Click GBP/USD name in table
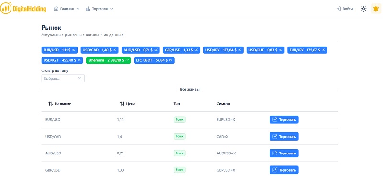 pyautogui.click(x=53, y=170)
